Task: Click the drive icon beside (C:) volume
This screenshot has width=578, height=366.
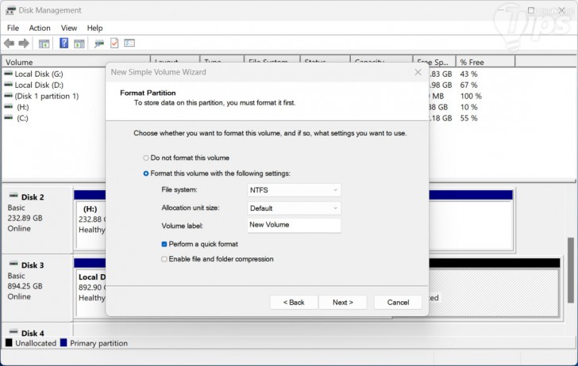Action: click(x=8, y=118)
